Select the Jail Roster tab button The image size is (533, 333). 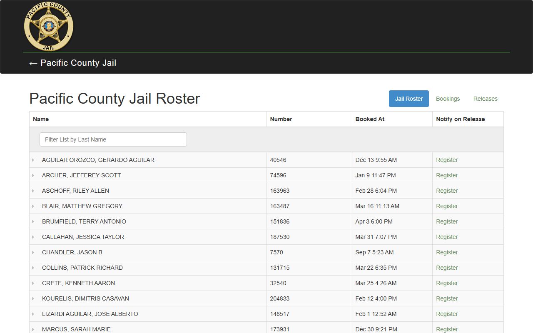pyautogui.click(x=408, y=99)
